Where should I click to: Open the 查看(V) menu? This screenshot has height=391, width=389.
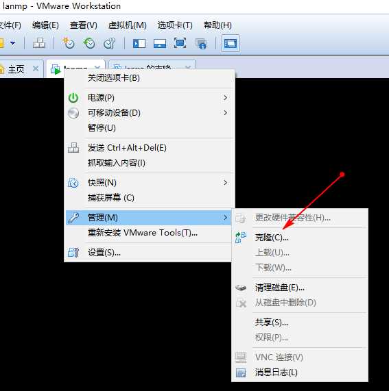pos(84,25)
